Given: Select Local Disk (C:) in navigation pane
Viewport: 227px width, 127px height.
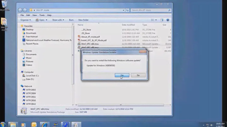Looking at the screenshot, I should (32, 75).
